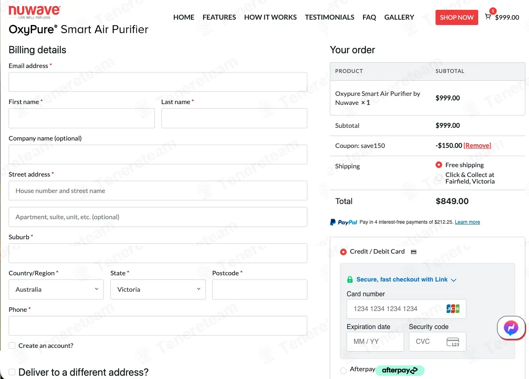This screenshot has height=379, width=529.
Task: Choose the Afterpay payment option
Action: [343, 370]
